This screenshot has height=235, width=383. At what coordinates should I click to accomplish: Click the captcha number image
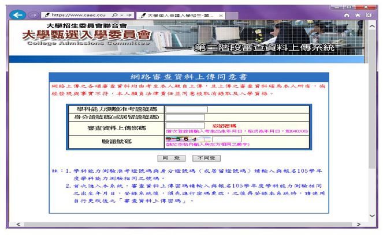click(188, 139)
